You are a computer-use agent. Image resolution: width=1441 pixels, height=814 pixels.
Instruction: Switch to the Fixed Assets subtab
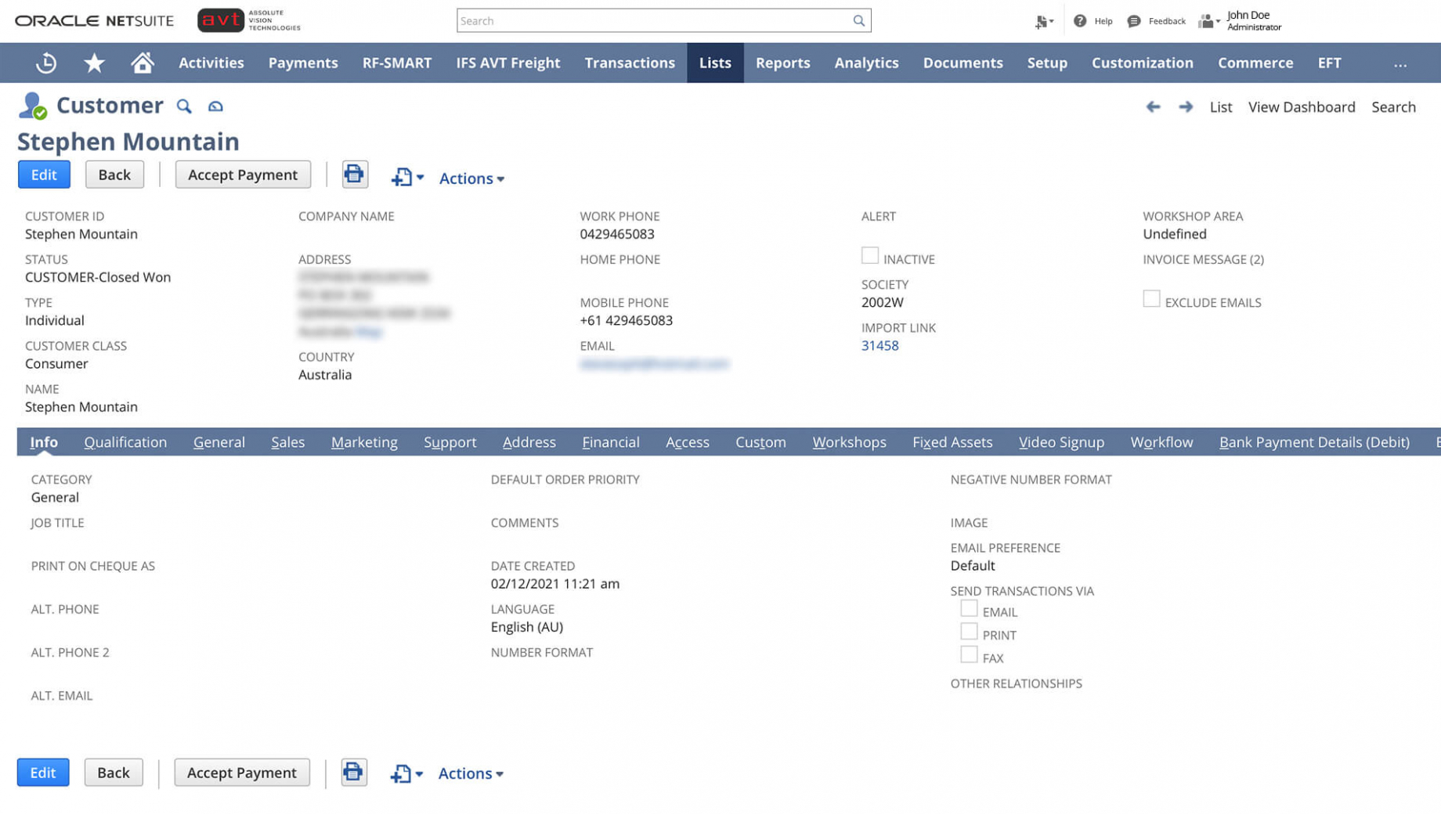[x=952, y=442]
